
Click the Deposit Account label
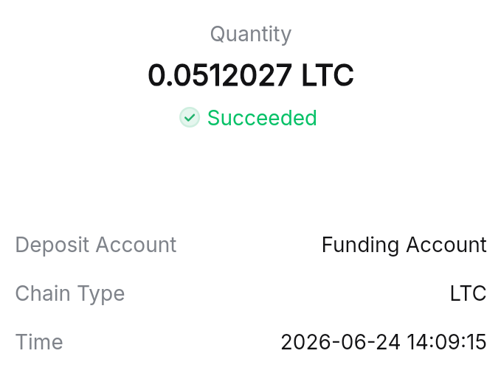(x=96, y=245)
